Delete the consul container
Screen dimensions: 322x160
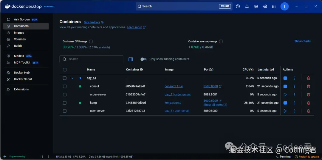point(309,87)
